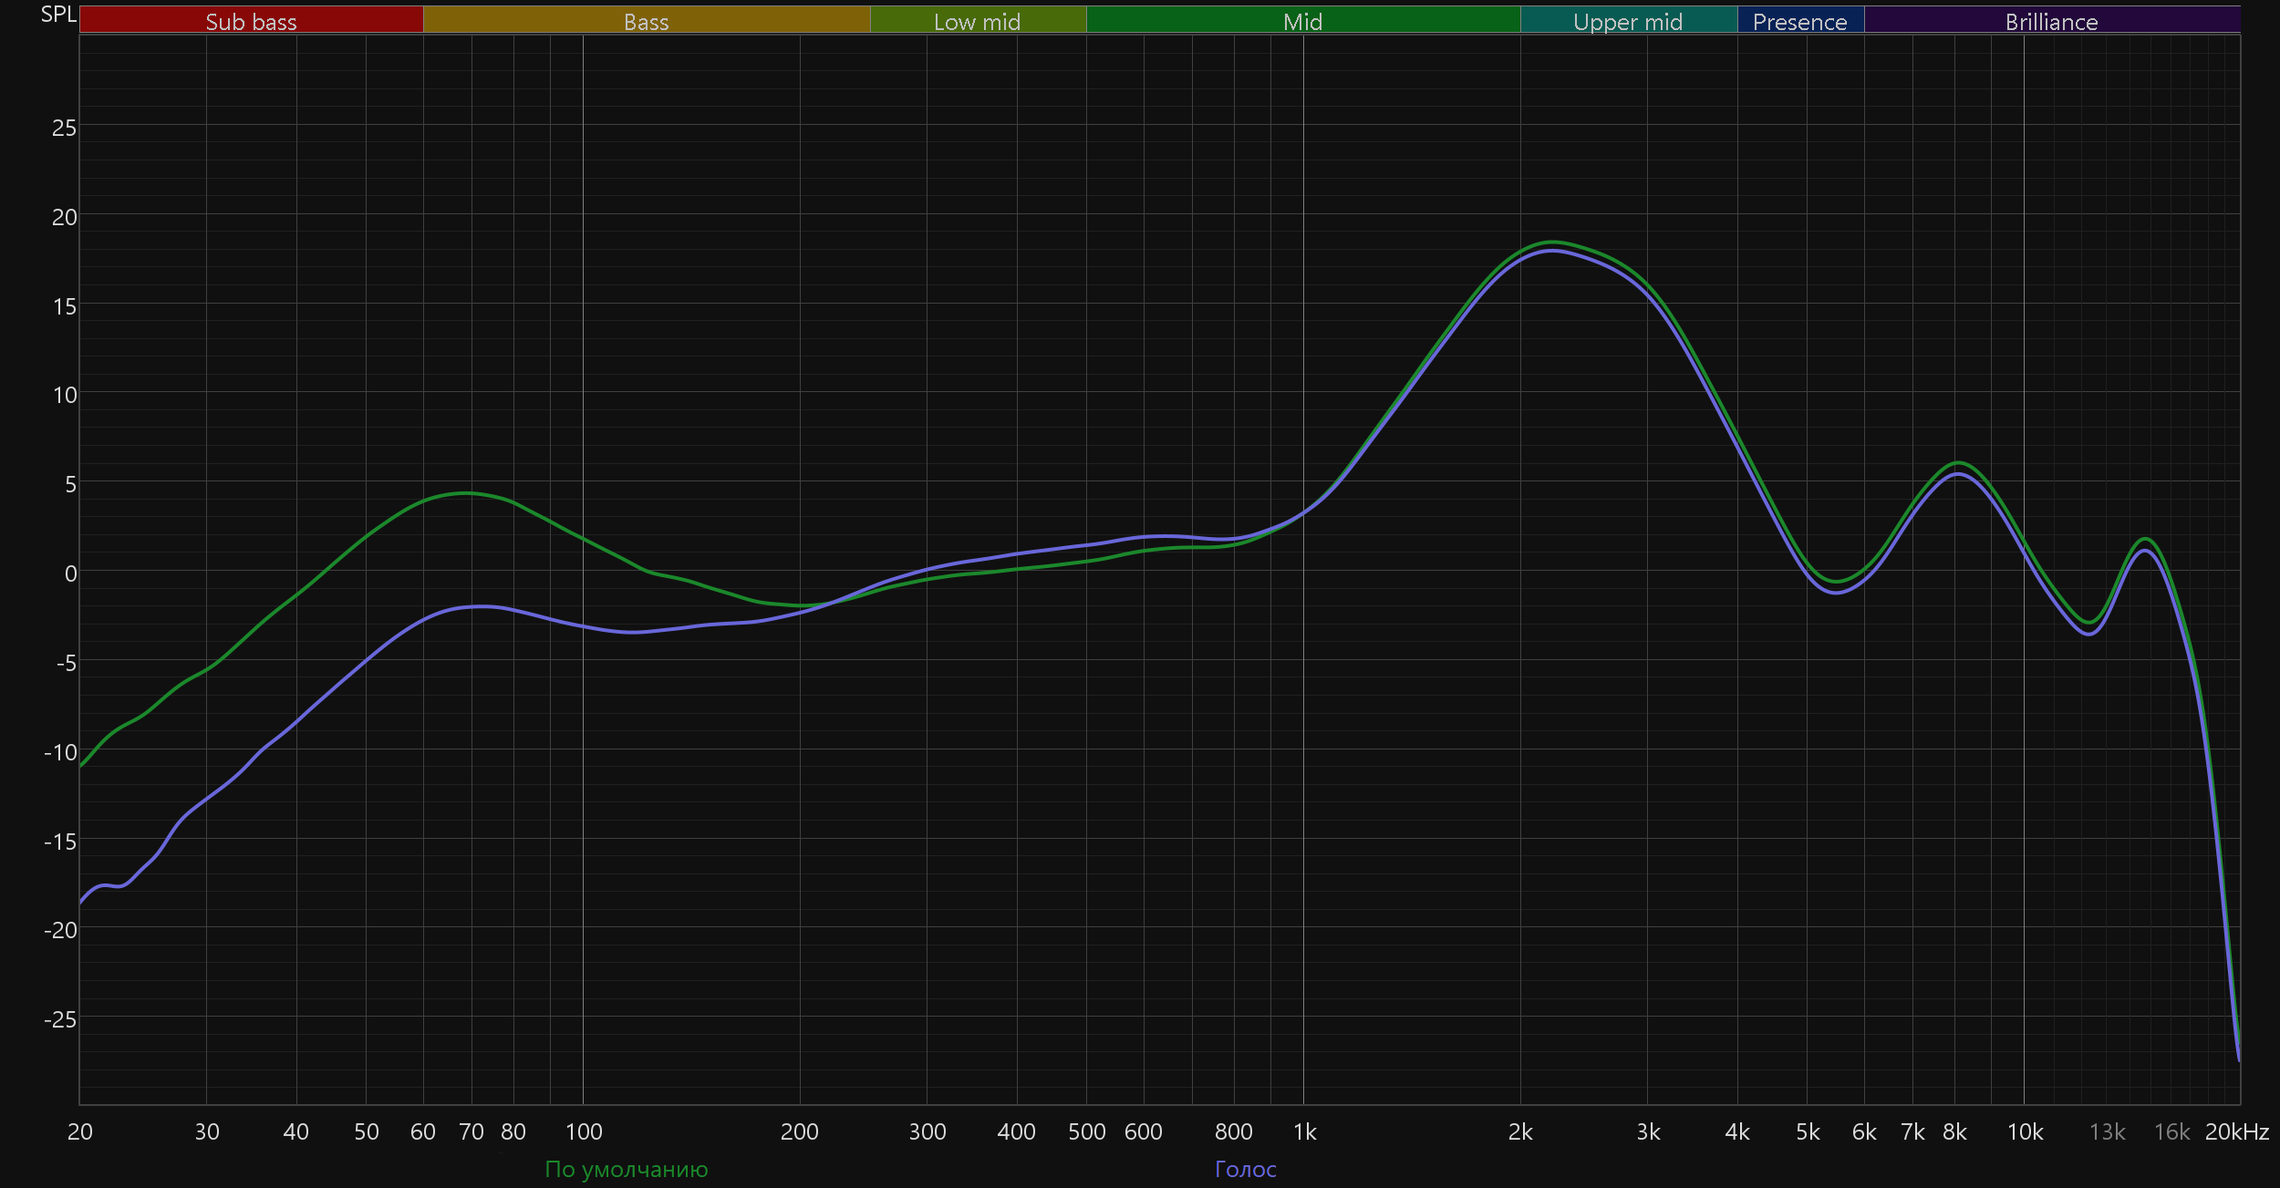2280x1188 pixels.
Task: Toggle the green По умолчанию legend label
Action: 626,1169
